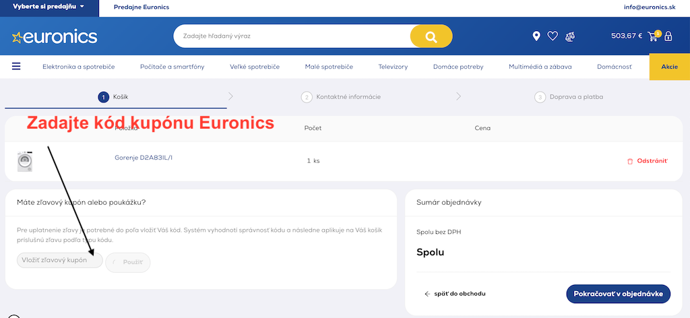
Task: Click the Použiť coupon button
Action: [128, 263]
